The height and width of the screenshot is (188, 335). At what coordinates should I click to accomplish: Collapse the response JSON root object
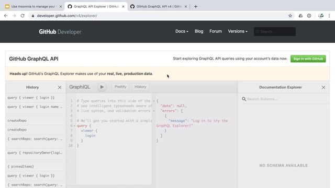coord(153,101)
